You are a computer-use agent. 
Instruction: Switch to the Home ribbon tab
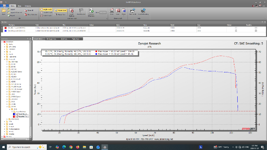[12, 6]
